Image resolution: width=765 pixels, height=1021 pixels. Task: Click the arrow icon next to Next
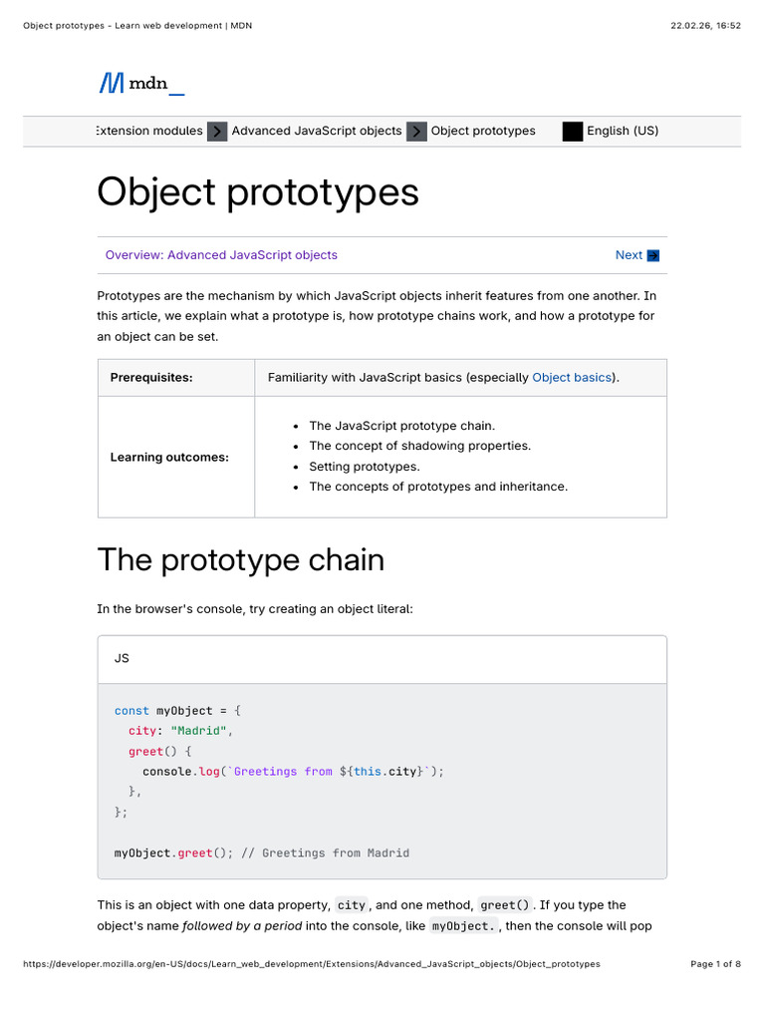[653, 255]
